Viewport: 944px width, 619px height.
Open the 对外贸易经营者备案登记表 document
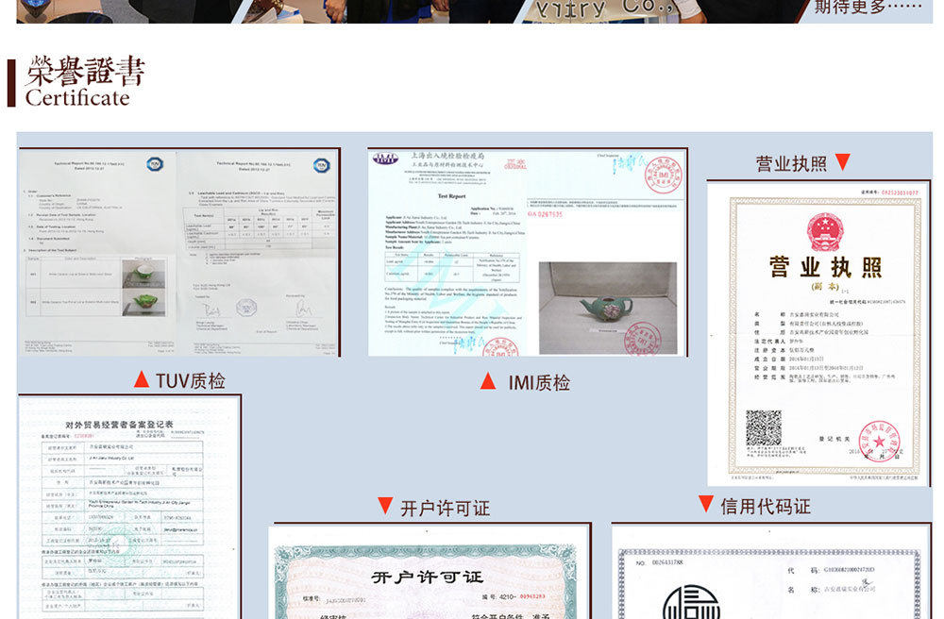[129, 507]
